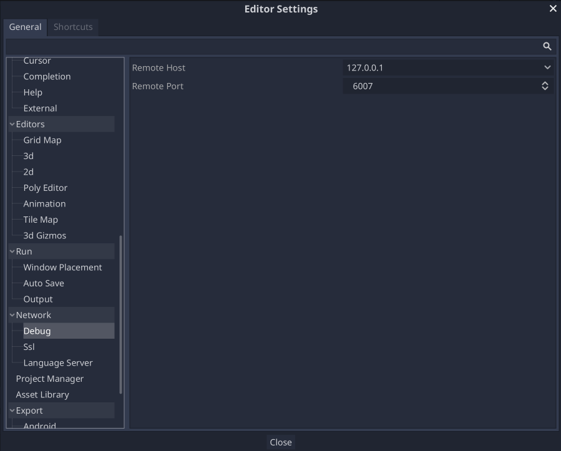Select the Window Placement settings
Screen dimensions: 561x451
pyautogui.click(x=62, y=267)
